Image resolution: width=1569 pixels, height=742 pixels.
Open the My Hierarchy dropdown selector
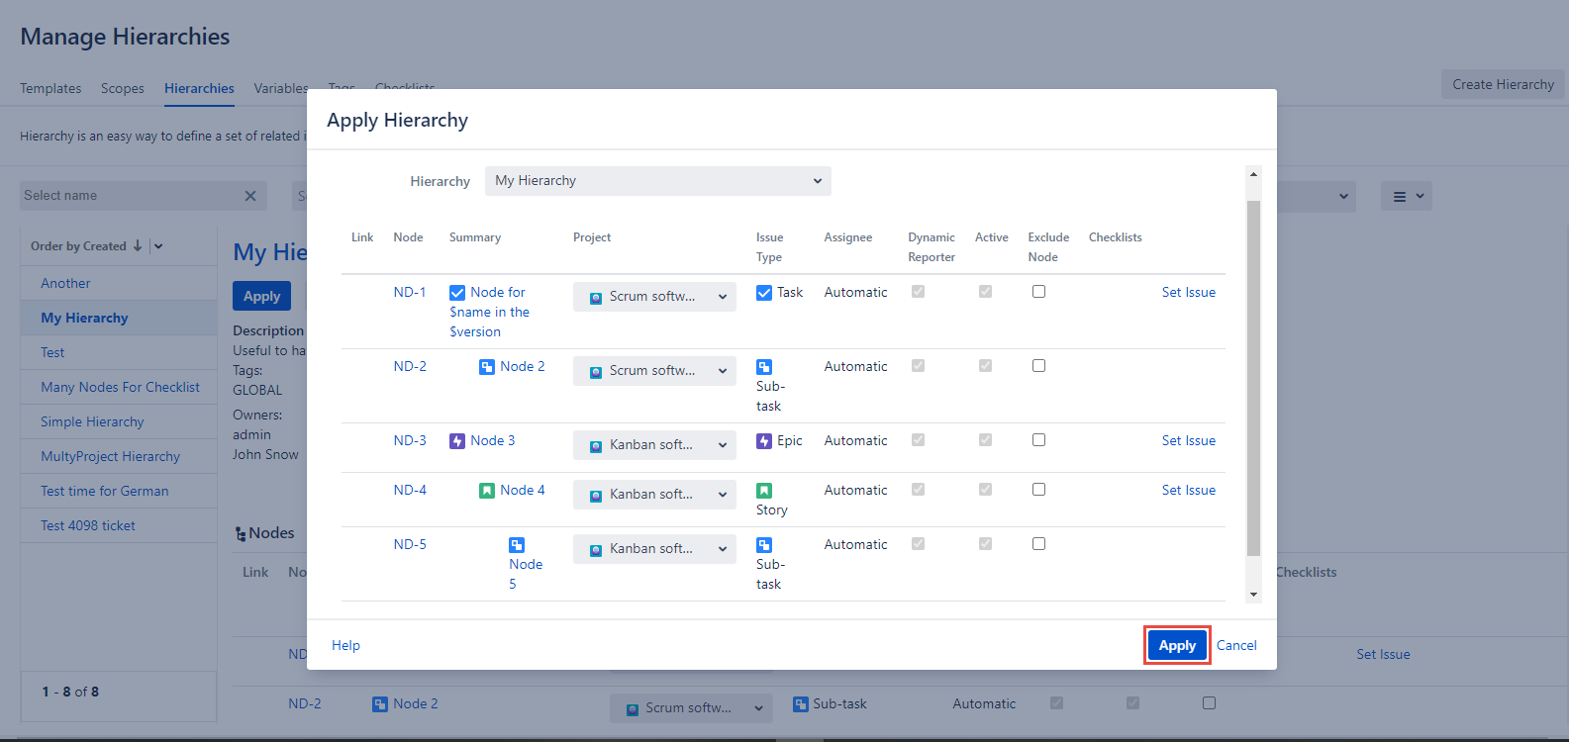pos(657,181)
